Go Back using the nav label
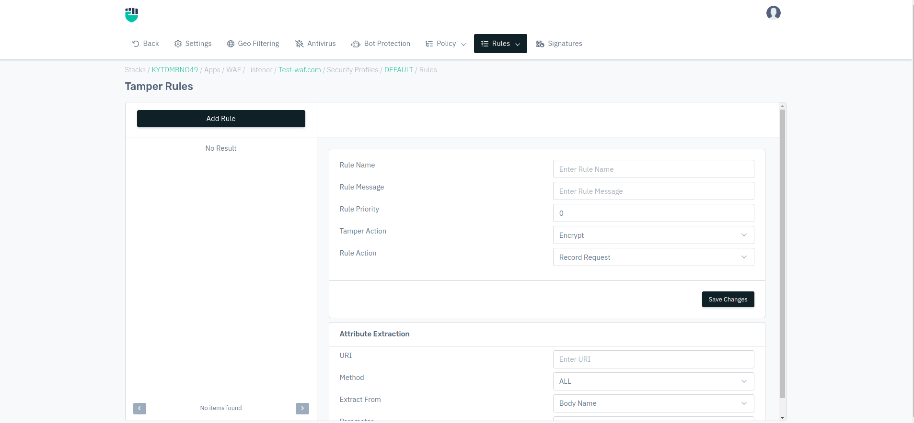914x423 pixels. pyautogui.click(x=151, y=44)
